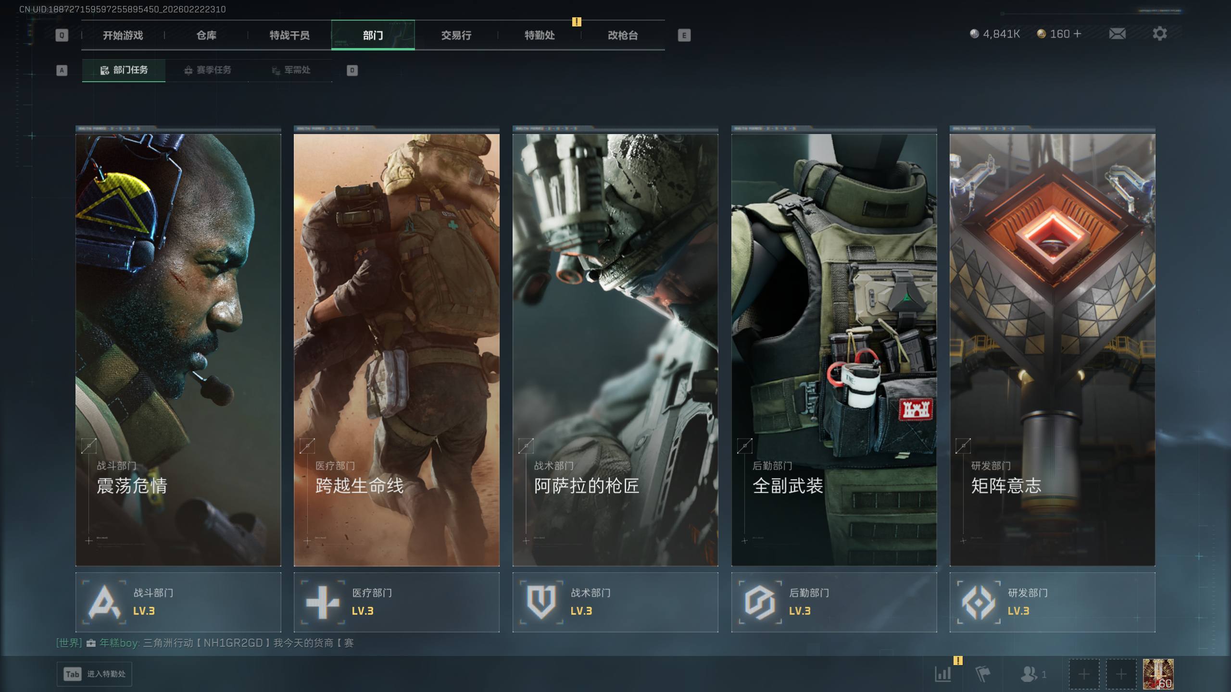Open the 阿萨拉的枪匠 tactical card
Viewport: 1231px width, 692px height.
pos(615,349)
